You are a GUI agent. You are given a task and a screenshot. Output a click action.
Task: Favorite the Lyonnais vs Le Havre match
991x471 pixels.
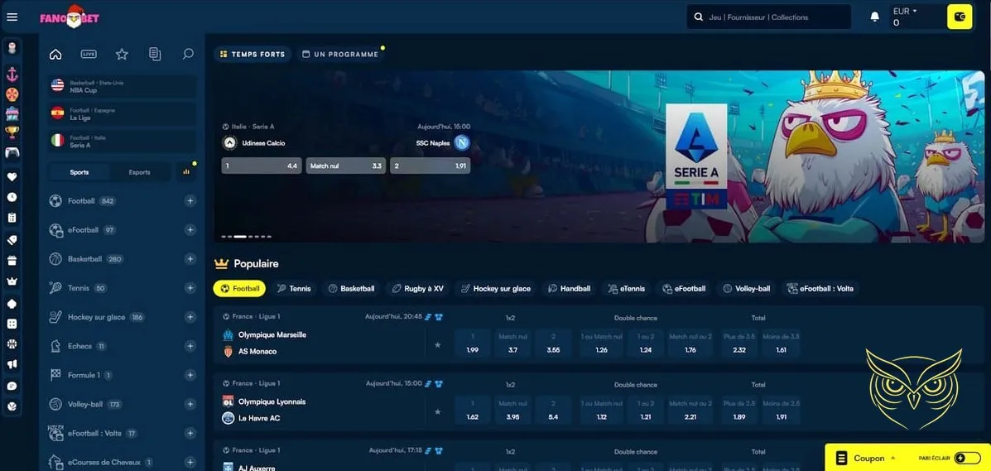tap(437, 412)
